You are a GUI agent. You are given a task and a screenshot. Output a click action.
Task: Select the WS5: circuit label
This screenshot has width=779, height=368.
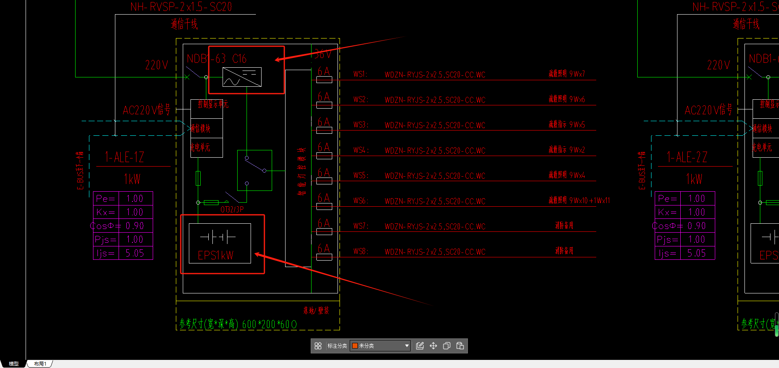[360, 175]
